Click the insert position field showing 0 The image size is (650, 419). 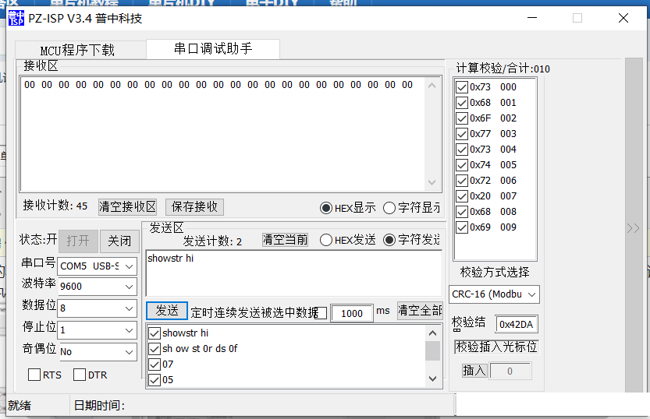510,371
